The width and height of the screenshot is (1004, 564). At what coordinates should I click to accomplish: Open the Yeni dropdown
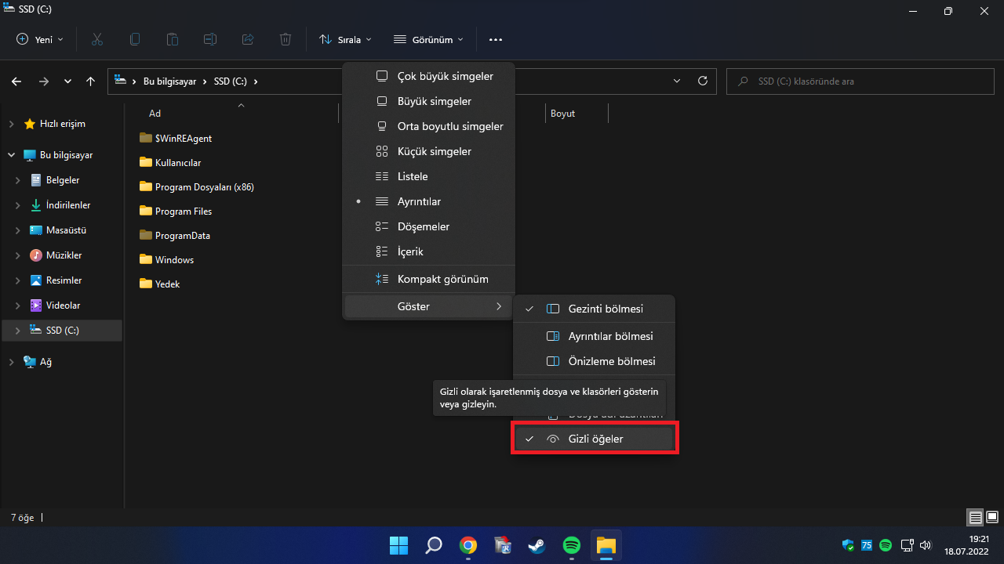coord(40,39)
